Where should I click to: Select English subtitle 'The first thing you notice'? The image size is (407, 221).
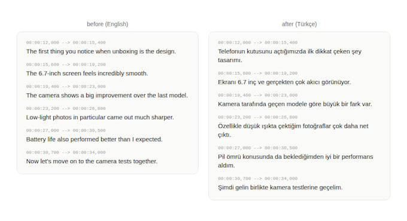(101, 51)
